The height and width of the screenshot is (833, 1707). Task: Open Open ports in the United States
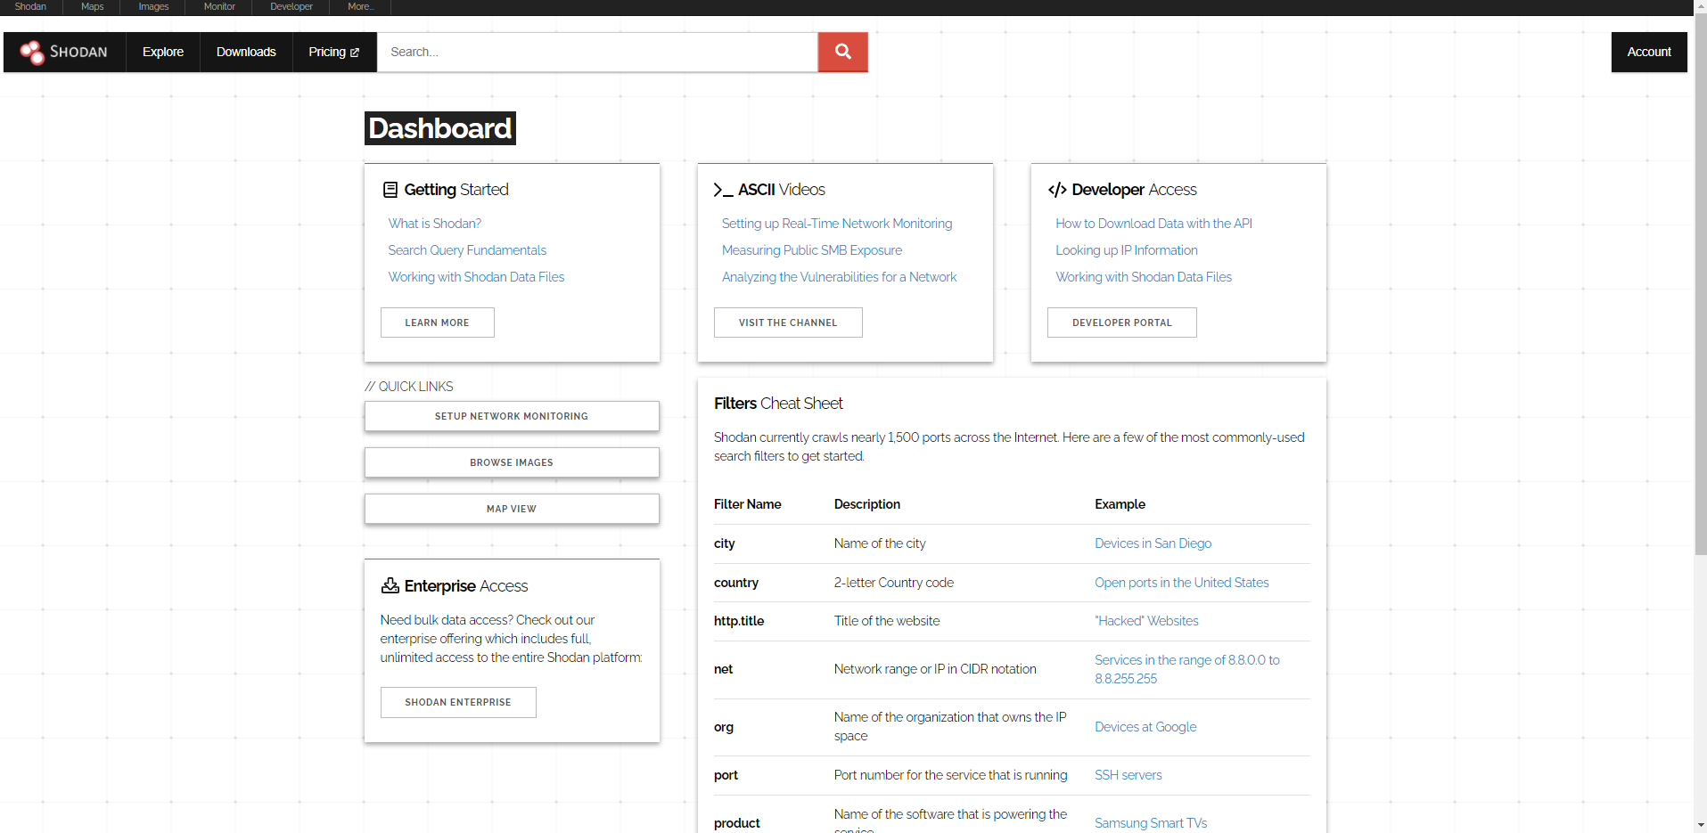point(1181,583)
